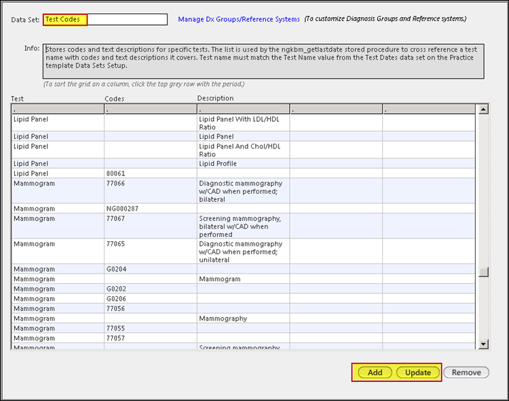The image size is (509, 401).
Task: Select code cell 80061
Action: pyautogui.click(x=151, y=173)
